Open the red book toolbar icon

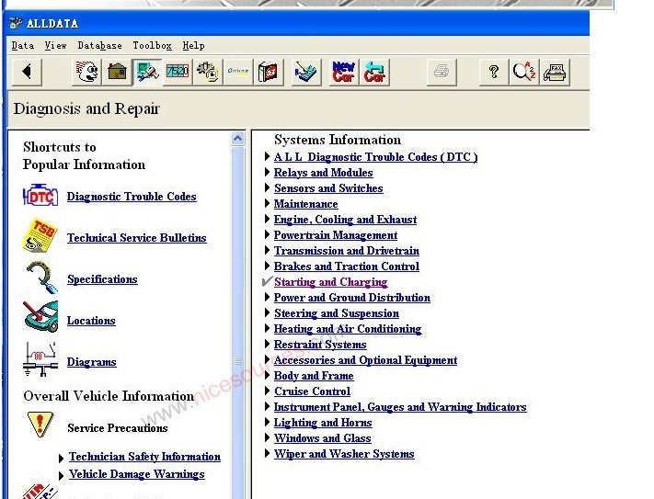click(269, 72)
